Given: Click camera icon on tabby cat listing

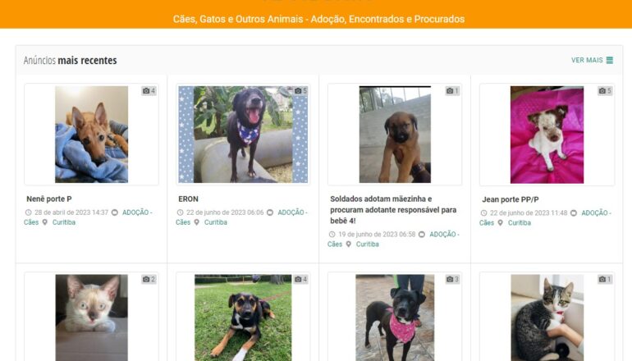Looking at the screenshot, I should pos(602,279).
